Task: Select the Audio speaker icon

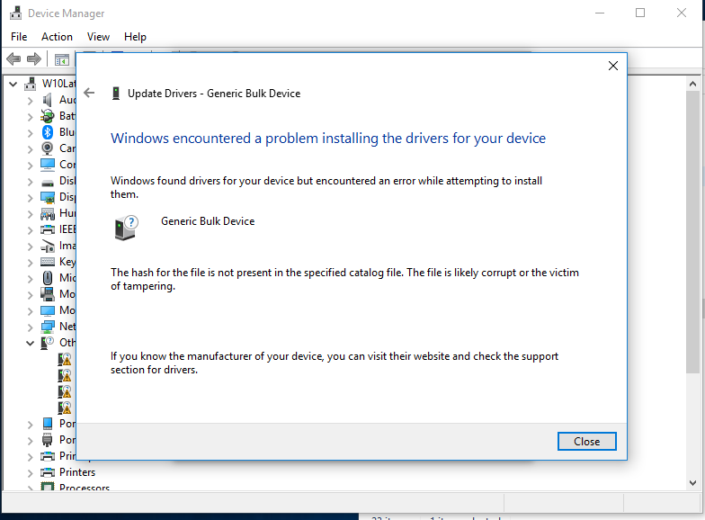Action: (47, 100)
